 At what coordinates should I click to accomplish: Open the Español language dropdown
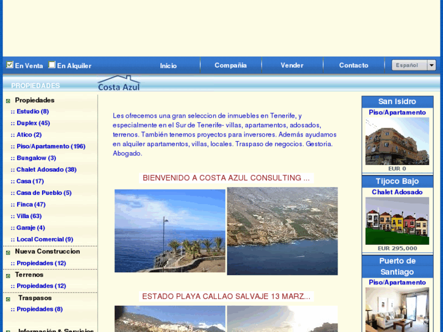(414, 65)
